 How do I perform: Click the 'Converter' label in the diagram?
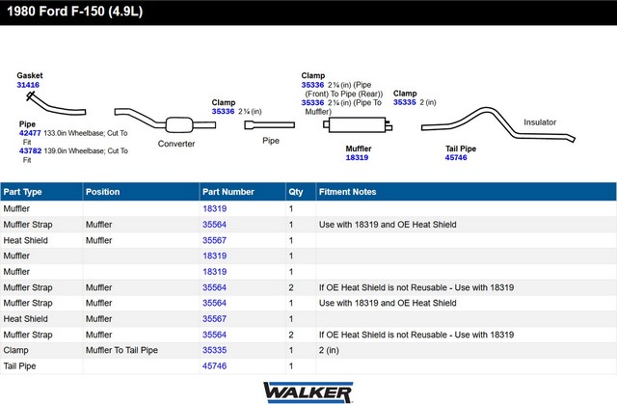click(176, 144)
